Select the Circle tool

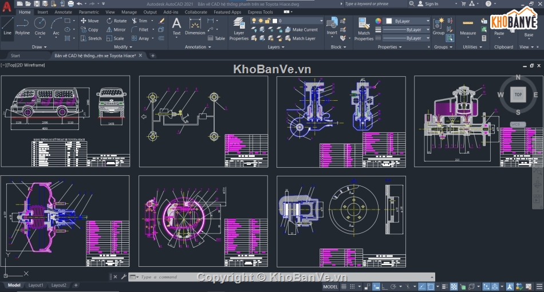[40, 26]
